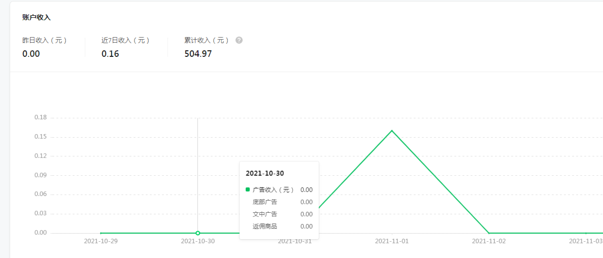
Task: Click the tooltip date header 2021-10-30
Action: 264,173
